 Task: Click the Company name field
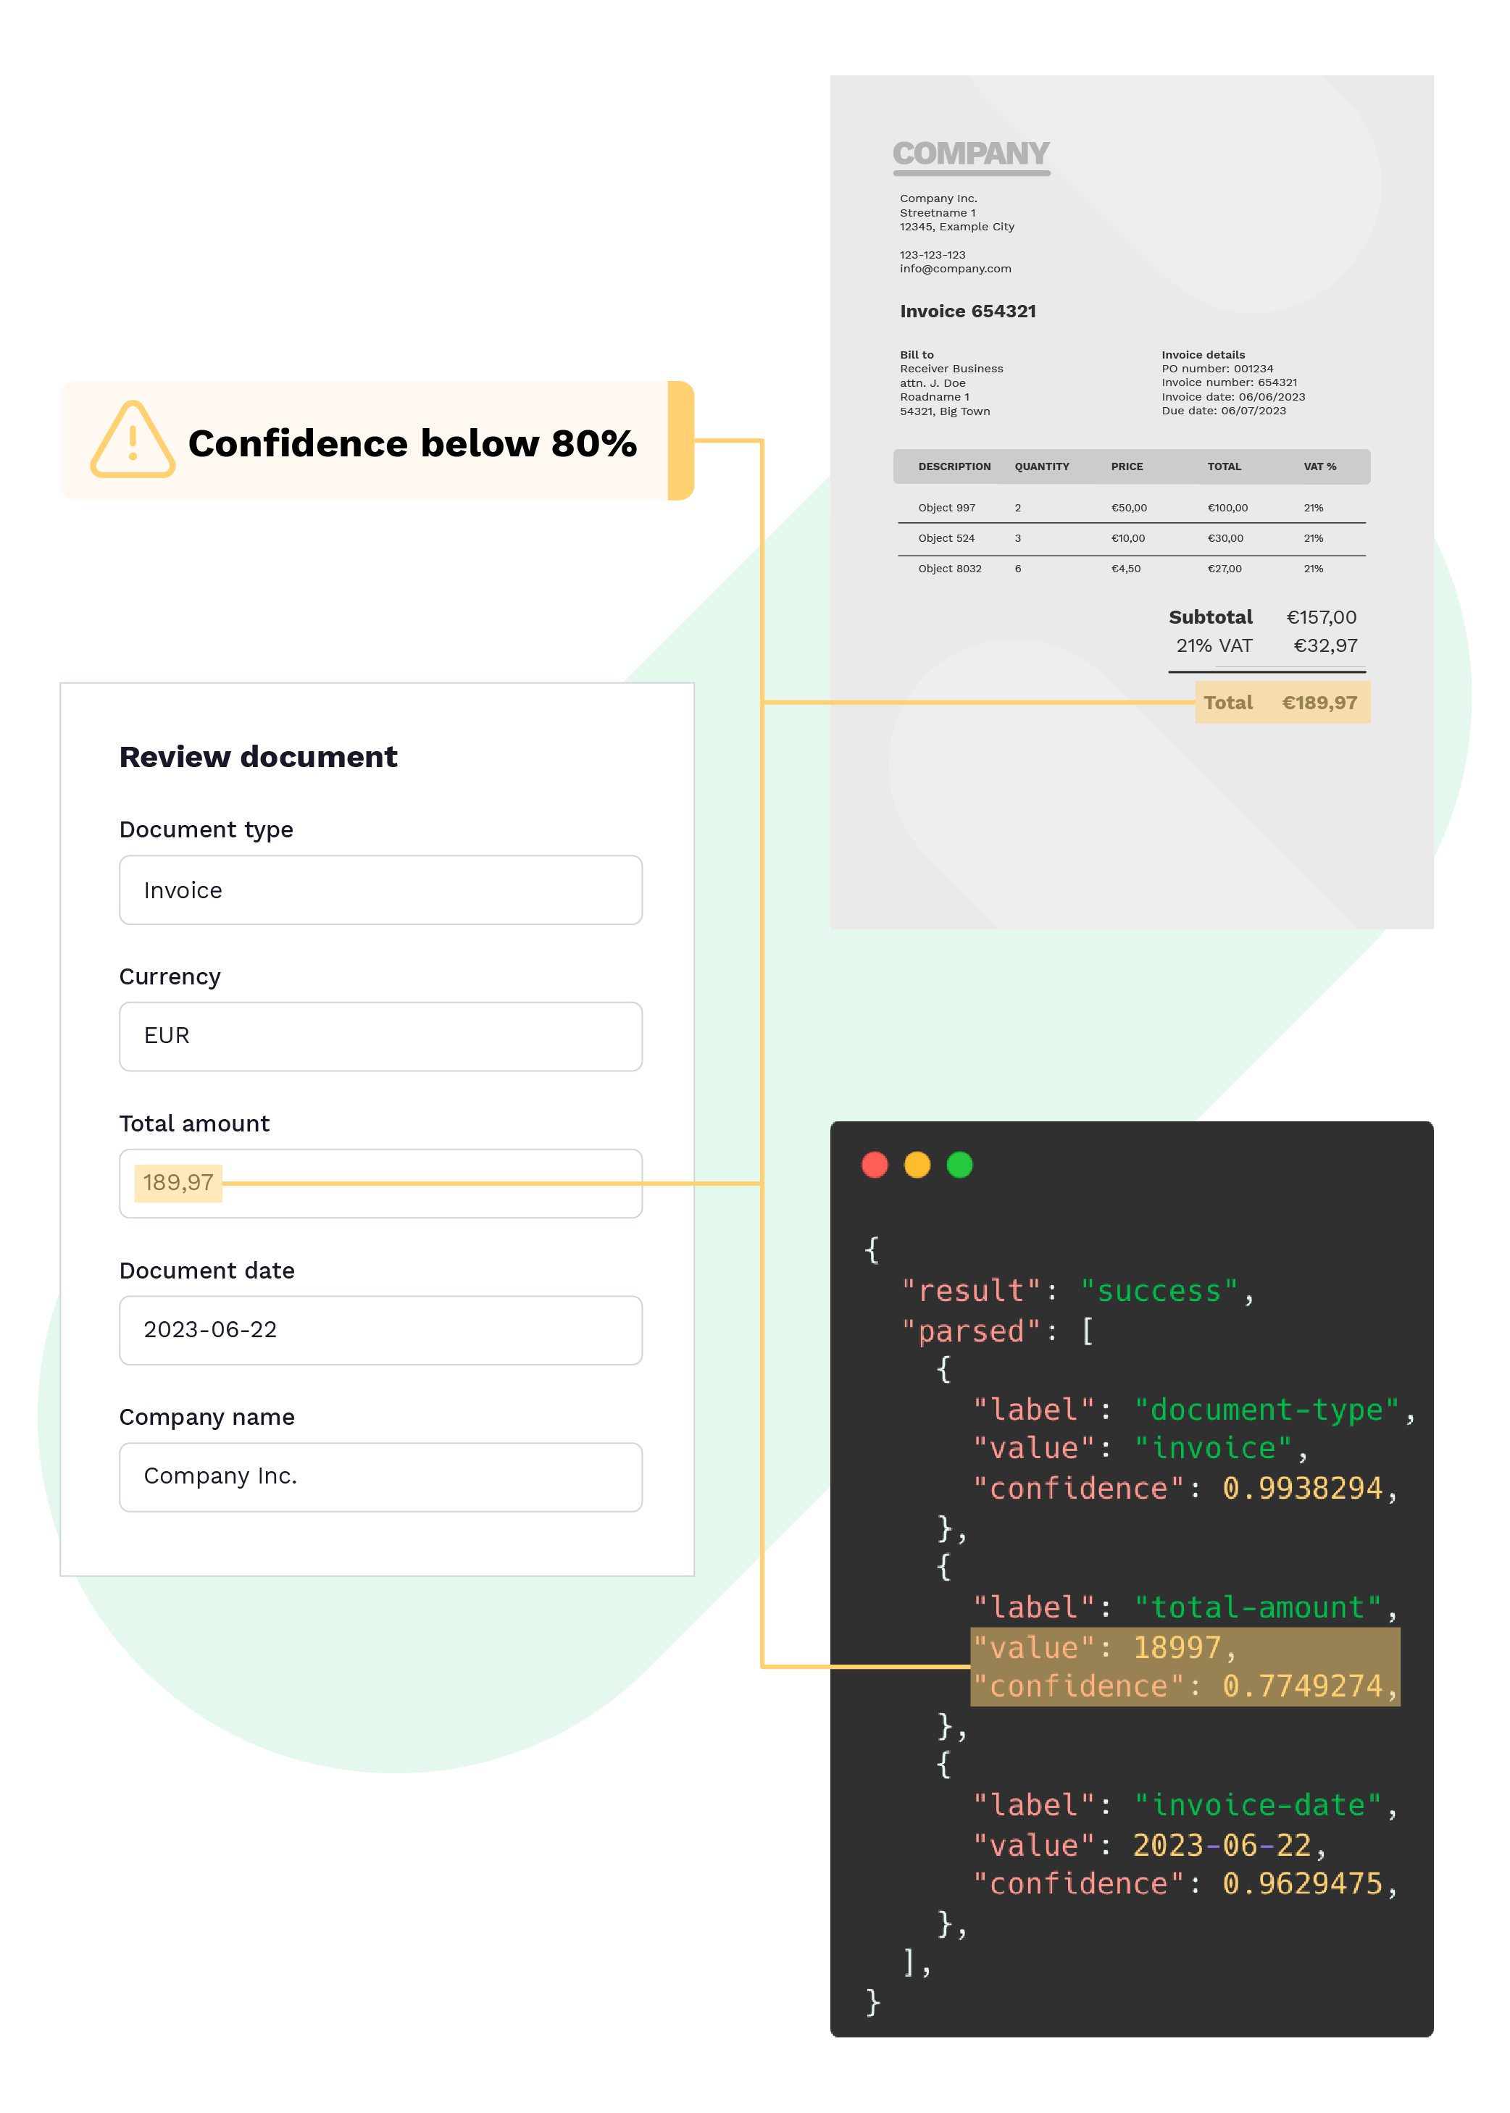tap(380, 1477)
